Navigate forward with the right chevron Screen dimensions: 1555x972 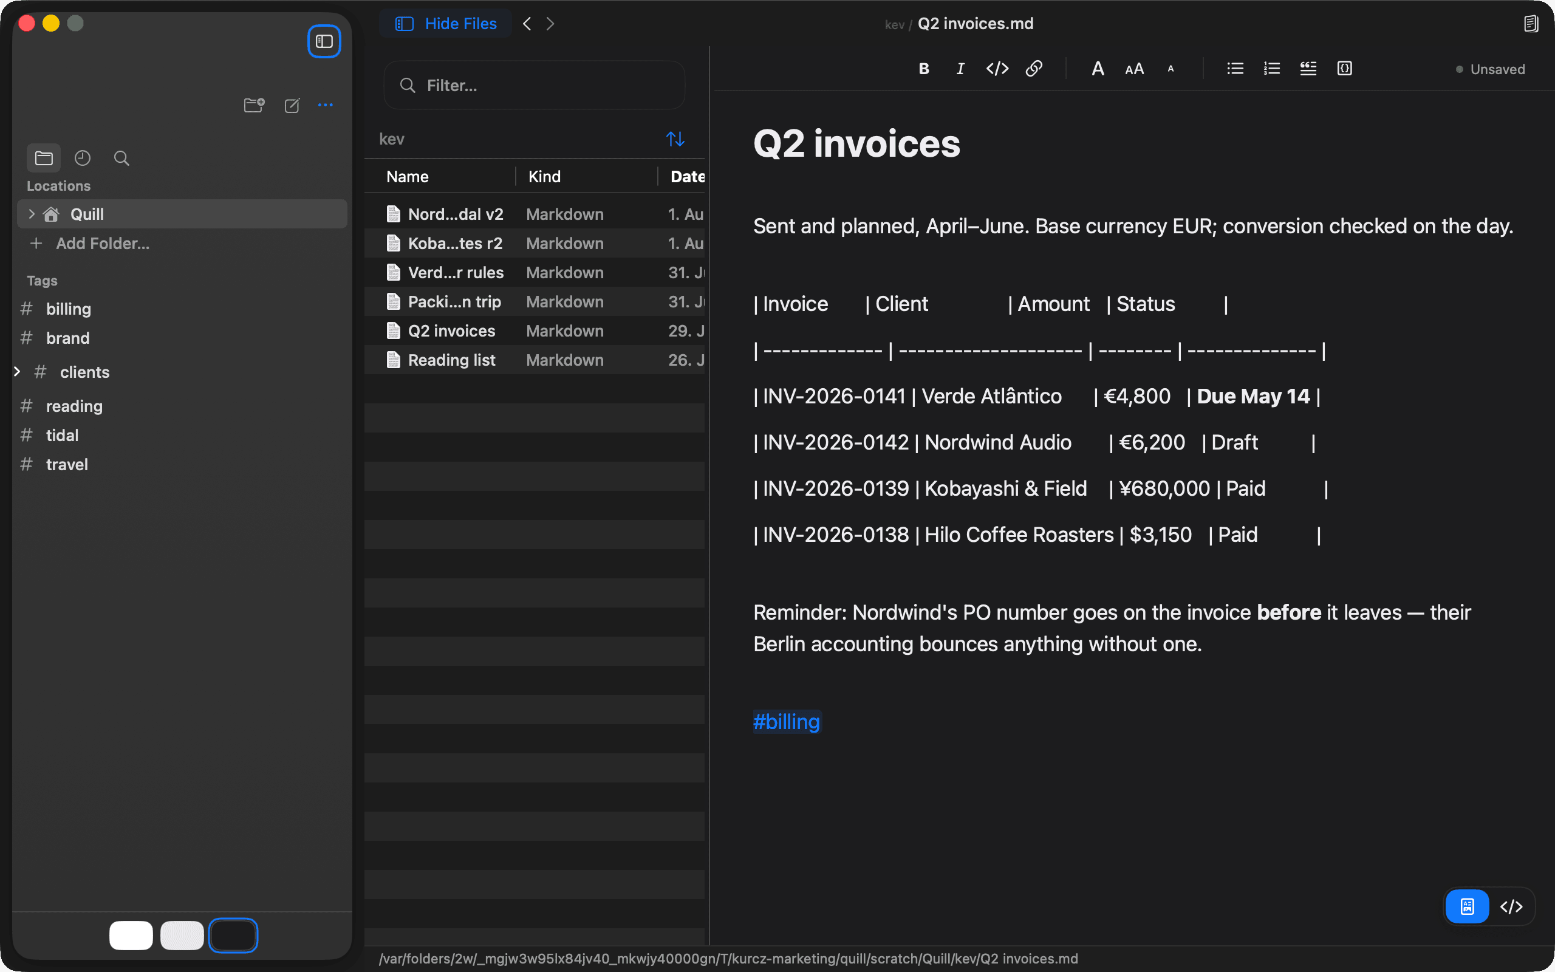[550, 24]
